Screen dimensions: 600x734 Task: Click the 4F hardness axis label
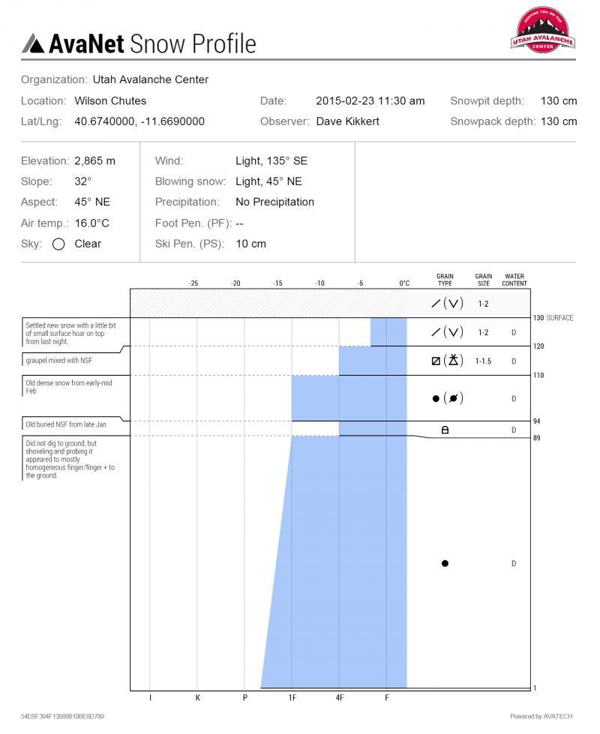coord(340,698)
